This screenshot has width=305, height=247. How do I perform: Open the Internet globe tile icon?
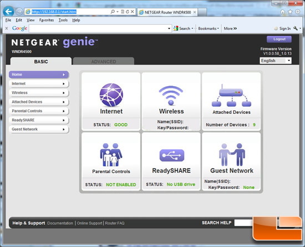pyautogui.click(x=111, y=95)
